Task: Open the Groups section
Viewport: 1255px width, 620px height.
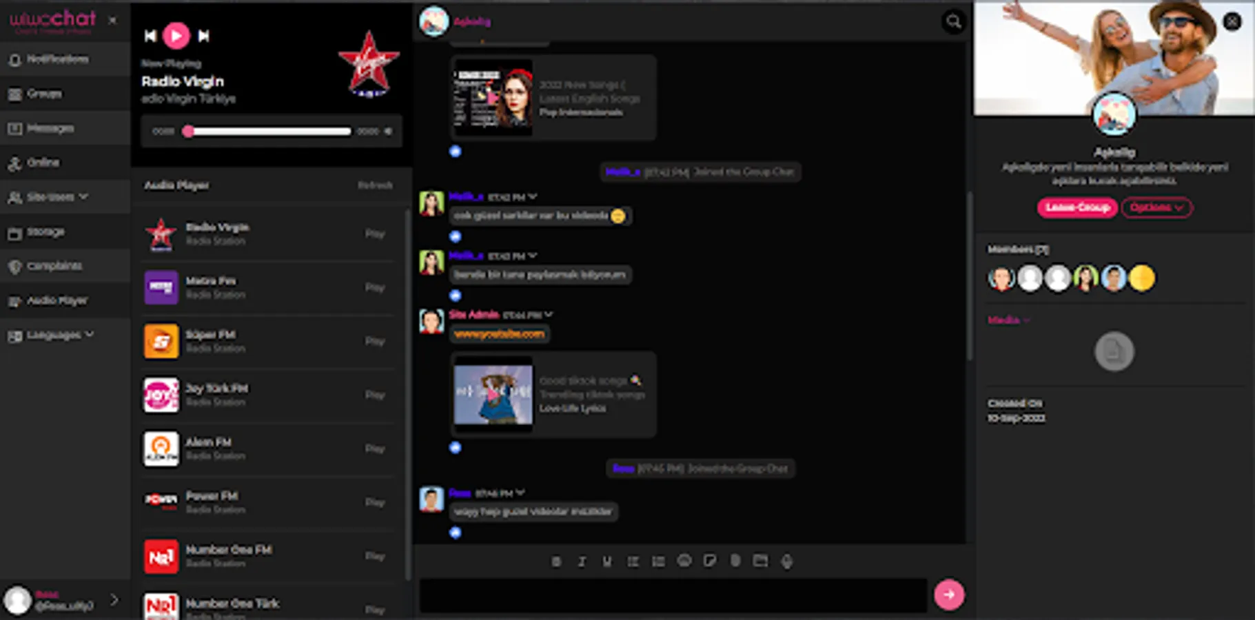Action: click(x=65, y=94)
